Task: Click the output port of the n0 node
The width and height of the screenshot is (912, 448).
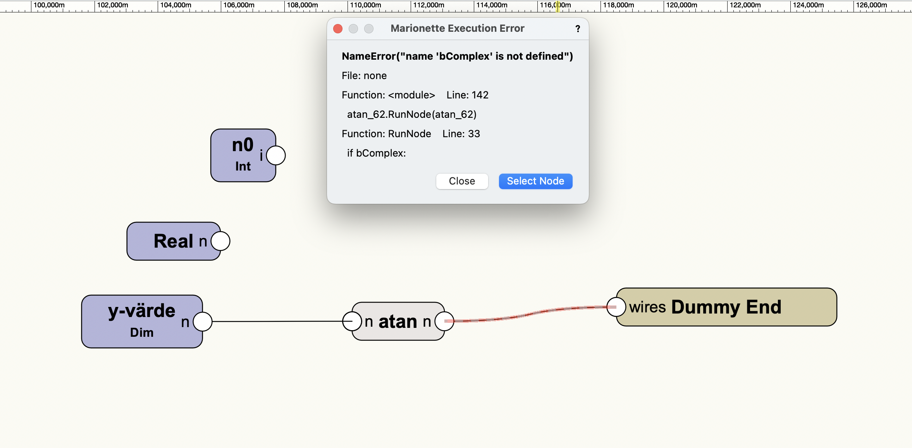Action: click(x=276, y=155)
